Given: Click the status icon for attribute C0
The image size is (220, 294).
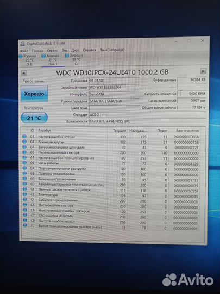Looking at the screenshot, I should point(24,184).
